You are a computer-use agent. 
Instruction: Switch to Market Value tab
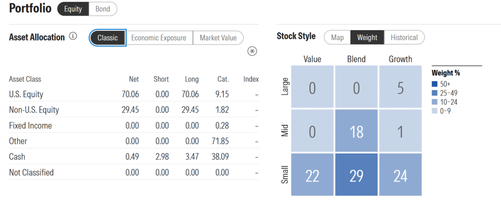[x=218, y=38]
